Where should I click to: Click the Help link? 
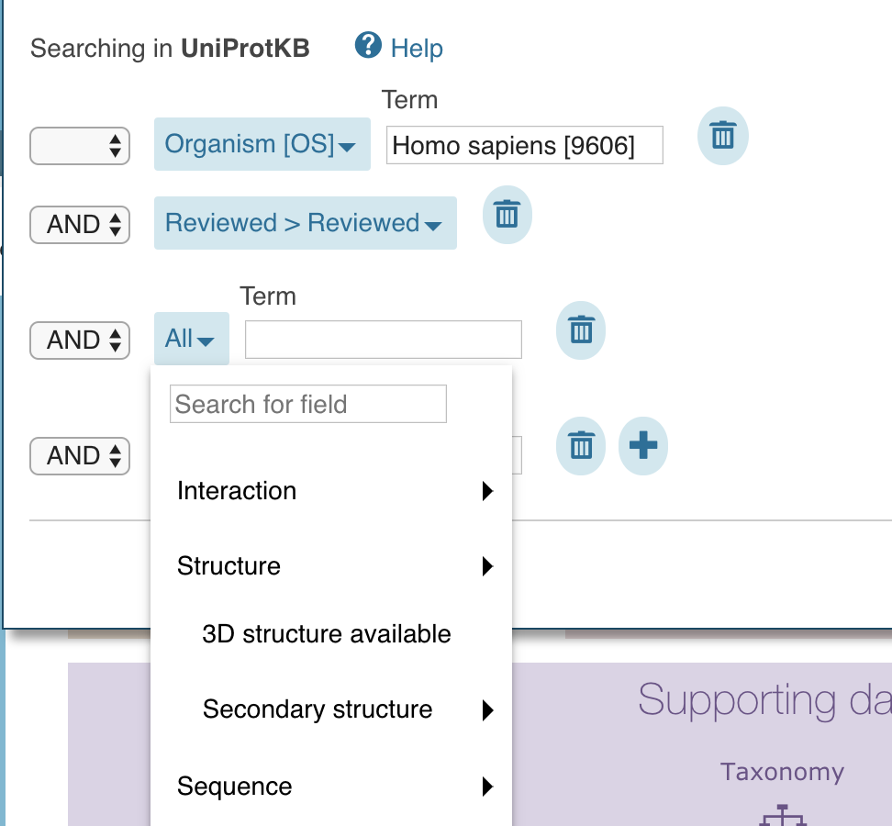[x=416, y=47]
